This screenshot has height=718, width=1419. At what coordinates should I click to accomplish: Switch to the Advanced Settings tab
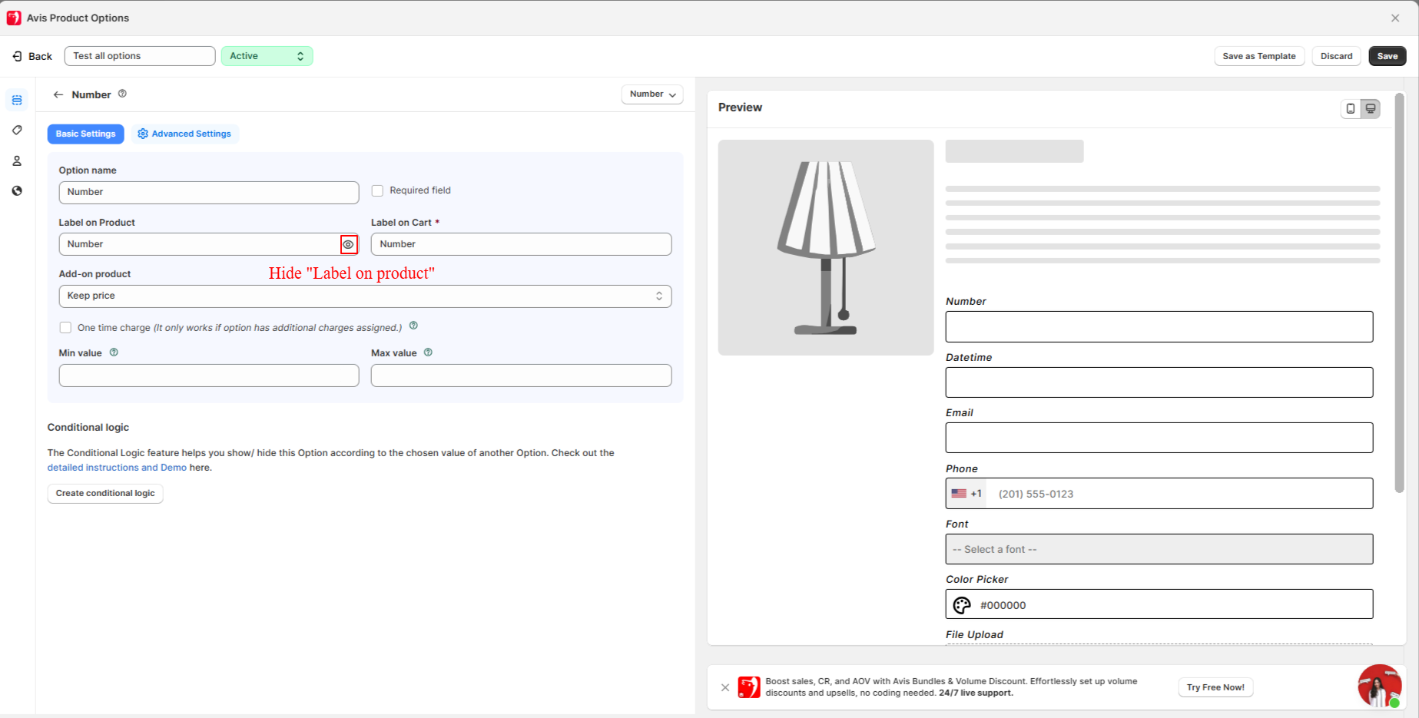tap(184, 134)
